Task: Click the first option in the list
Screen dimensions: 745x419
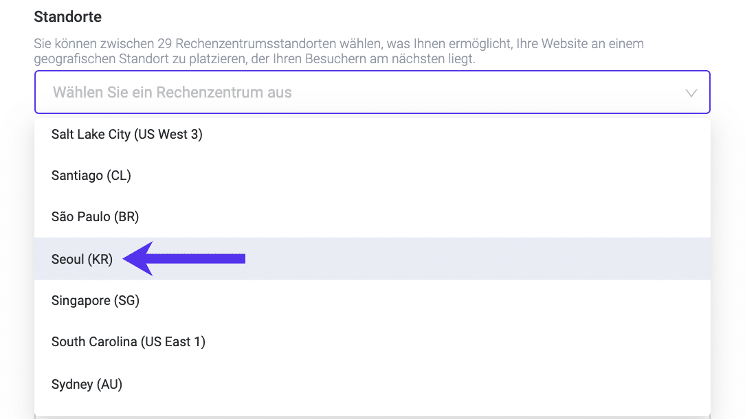Action: 126,135
